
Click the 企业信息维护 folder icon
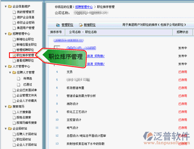point(10,6)
